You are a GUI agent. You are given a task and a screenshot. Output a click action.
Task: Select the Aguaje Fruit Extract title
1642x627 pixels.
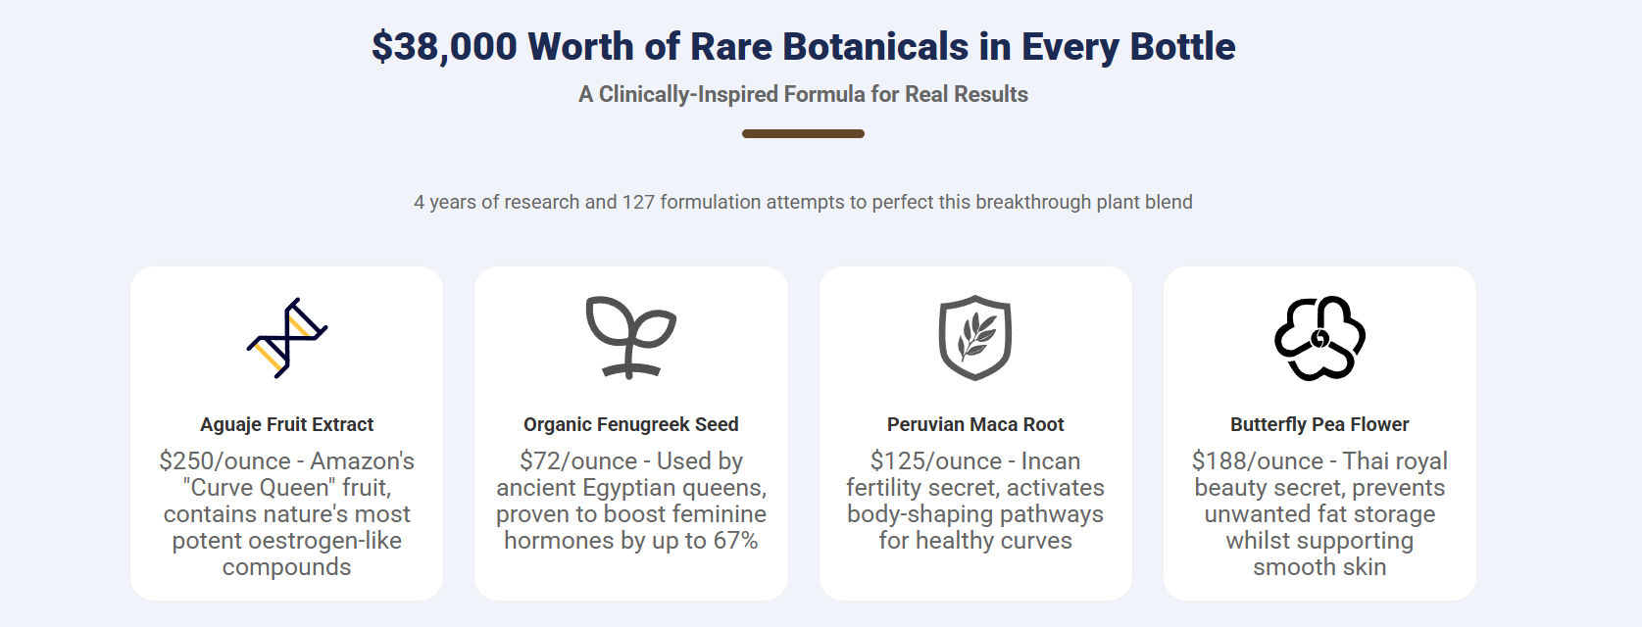[286, 424]
